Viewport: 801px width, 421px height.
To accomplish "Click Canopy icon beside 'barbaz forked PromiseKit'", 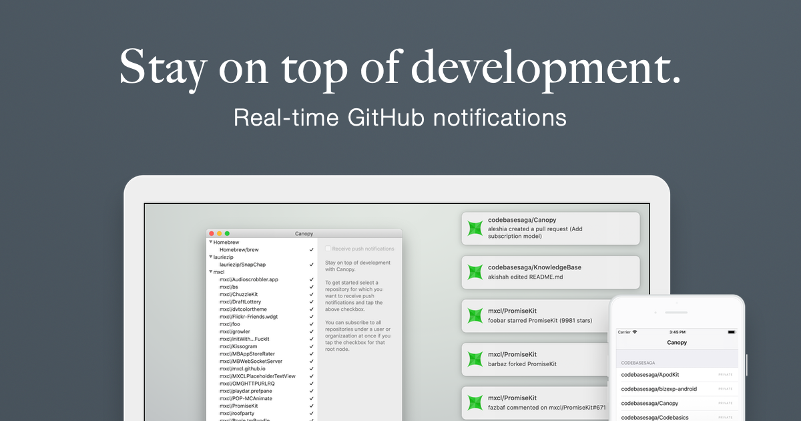I will 475,359.
